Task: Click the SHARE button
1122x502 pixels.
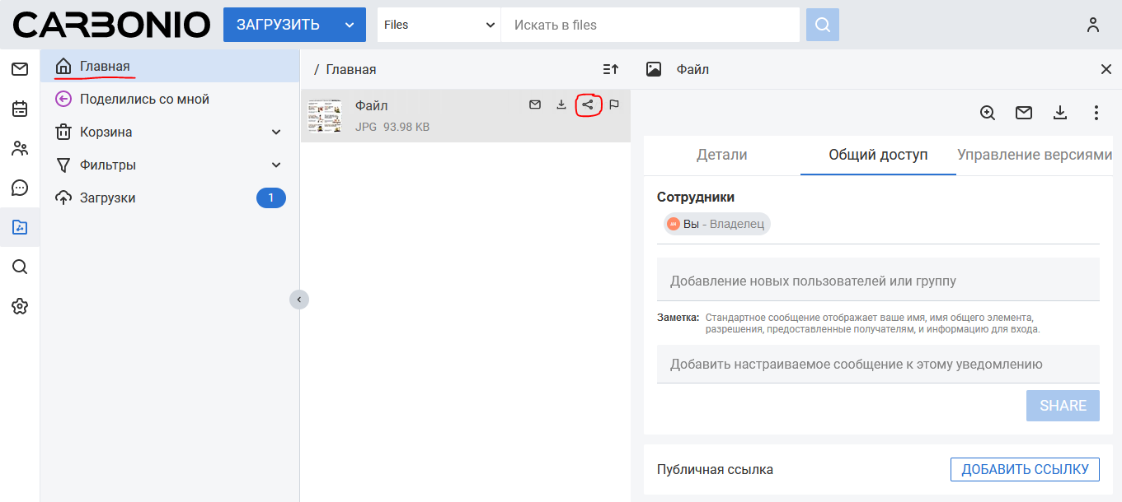Action: (x=1062, y=406)
